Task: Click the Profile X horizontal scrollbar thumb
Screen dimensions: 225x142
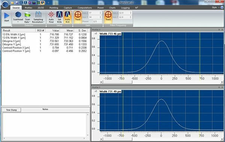Action: click(117, 82)
